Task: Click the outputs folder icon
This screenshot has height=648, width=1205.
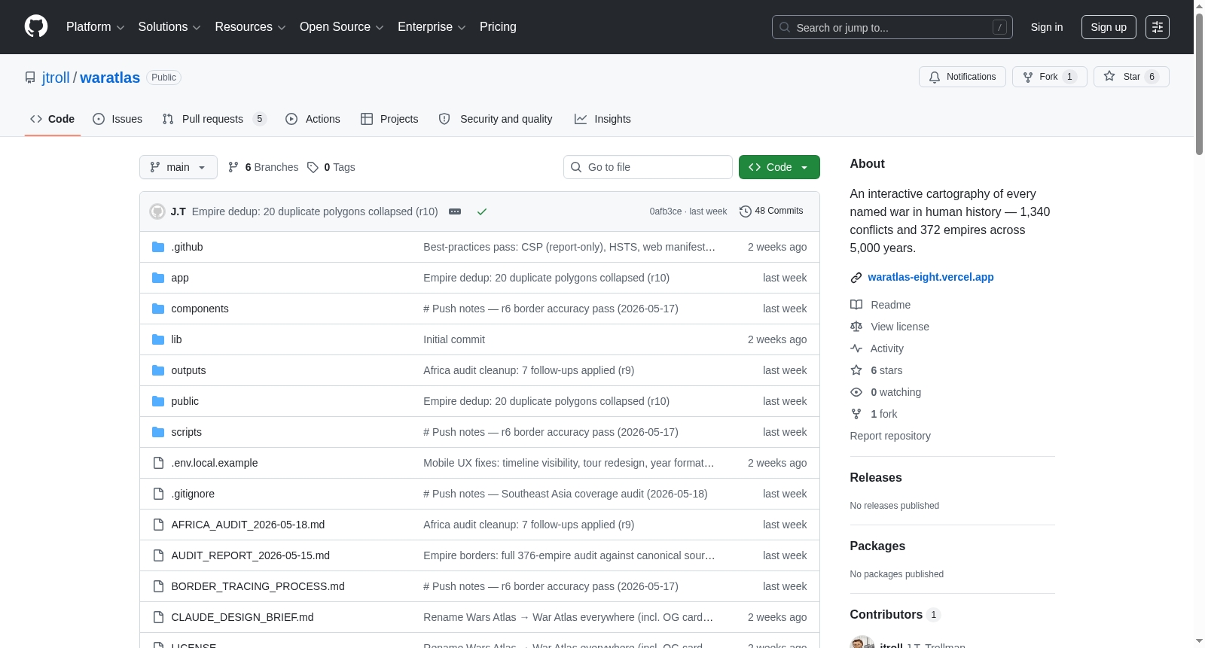Action: pos(158,370)
